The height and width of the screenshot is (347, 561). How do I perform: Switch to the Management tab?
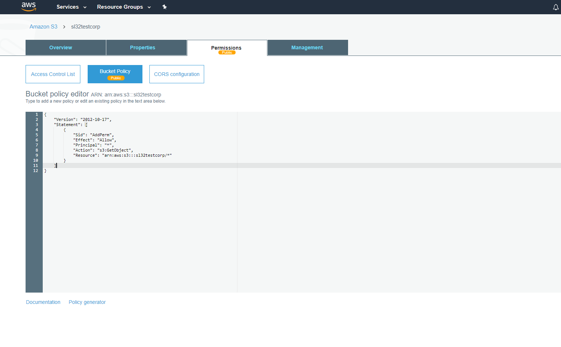308,47
